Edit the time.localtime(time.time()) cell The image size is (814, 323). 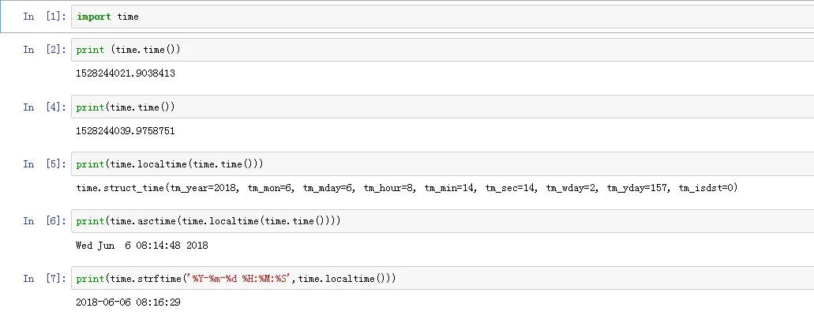[442, 164]
